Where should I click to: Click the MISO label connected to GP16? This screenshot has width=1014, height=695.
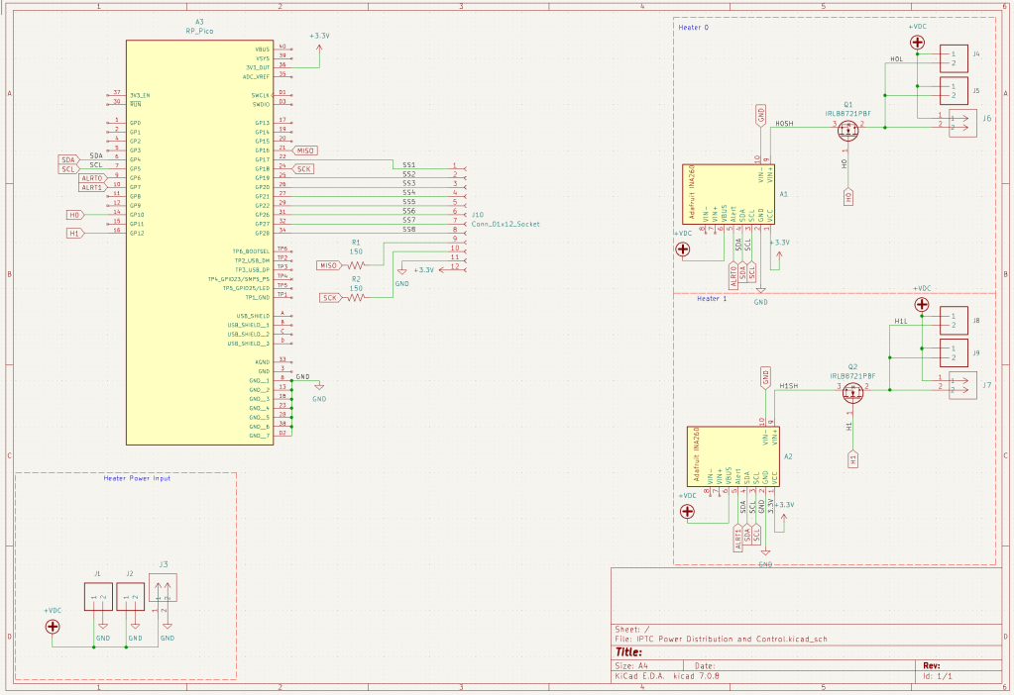pos(304,150)
